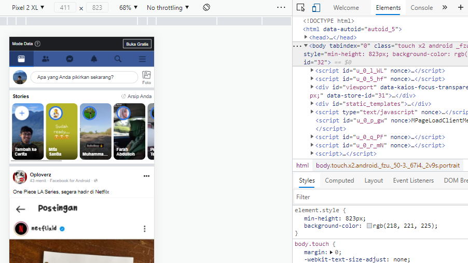The height and width of the screenshot is (263, 468).
Task: Open the Tambah ke Cerita story card
Action: [x=27, y=131]
